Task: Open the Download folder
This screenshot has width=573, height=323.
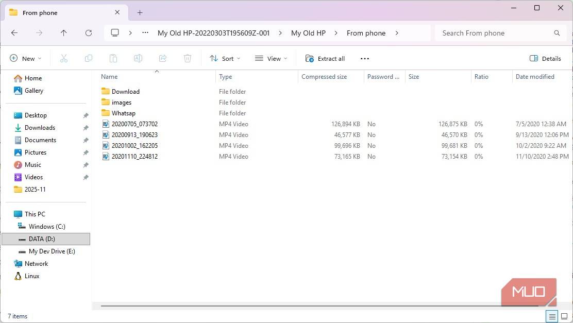Action: [x=125, y=92]
